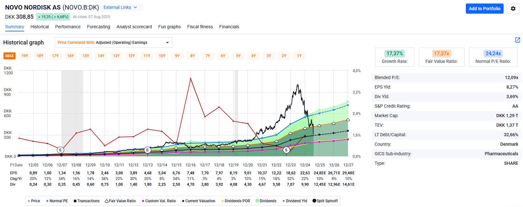
Task: Open the Analyst scorecard tab
Action: tap(134, 27)
